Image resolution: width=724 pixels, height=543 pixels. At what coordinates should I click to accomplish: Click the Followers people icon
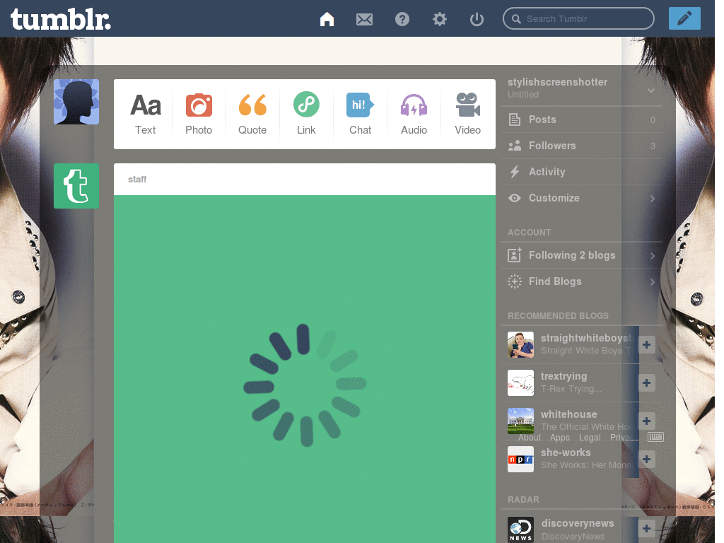515,146
